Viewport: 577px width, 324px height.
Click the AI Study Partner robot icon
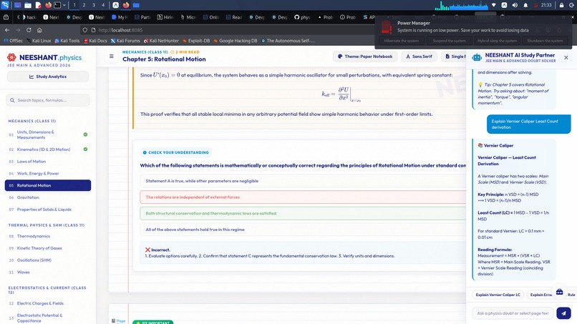pyautogui.click(x=477, y=57)
